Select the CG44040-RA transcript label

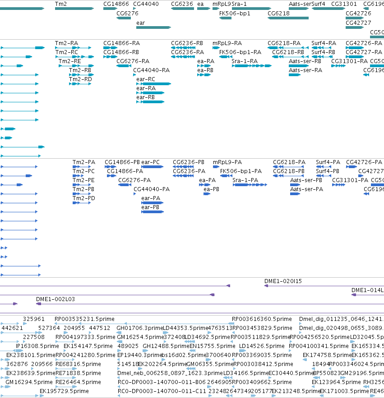point(152,70)
